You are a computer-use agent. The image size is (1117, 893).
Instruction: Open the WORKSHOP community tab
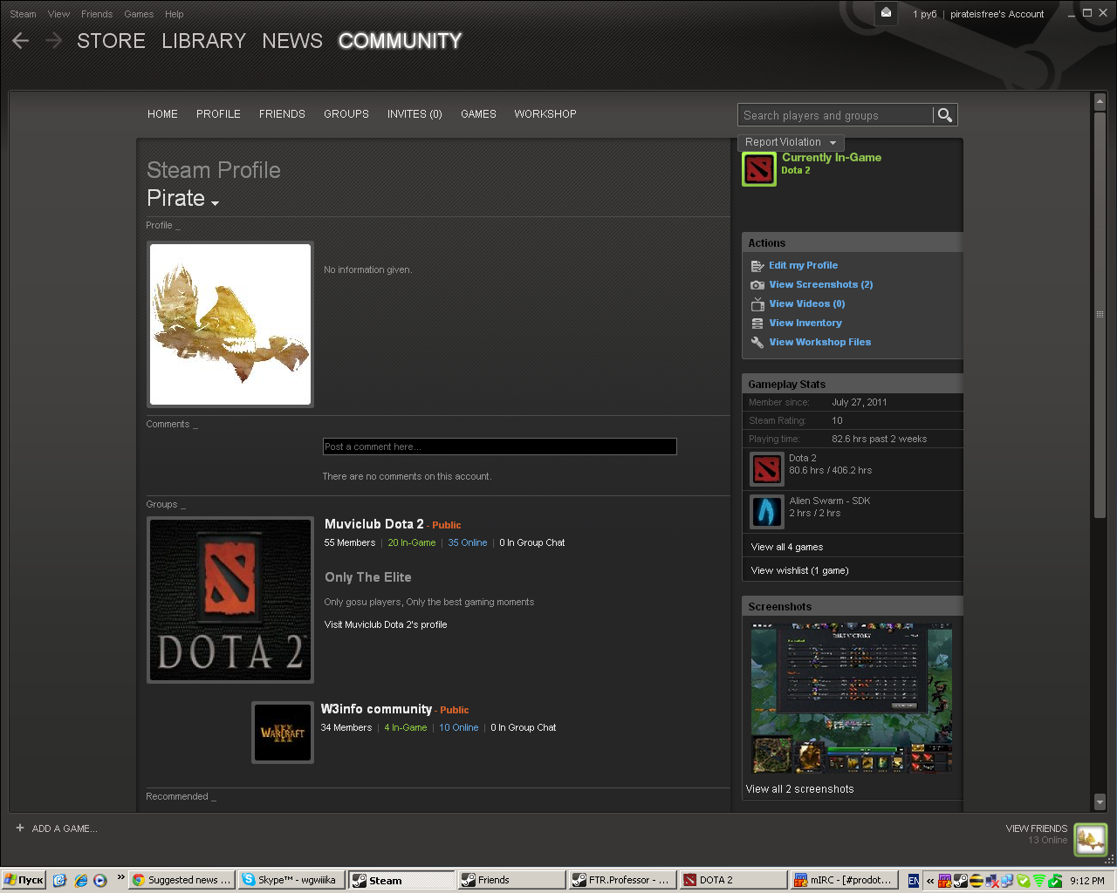click(545, 114)
